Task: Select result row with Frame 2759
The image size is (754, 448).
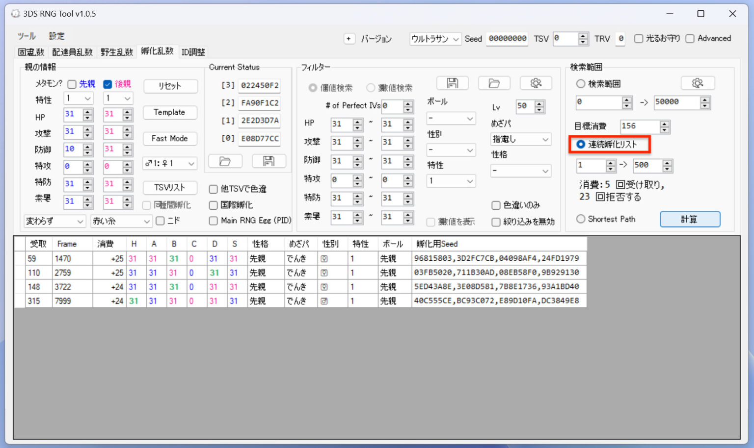Action: pyautogui.click(x=300, y=273)
